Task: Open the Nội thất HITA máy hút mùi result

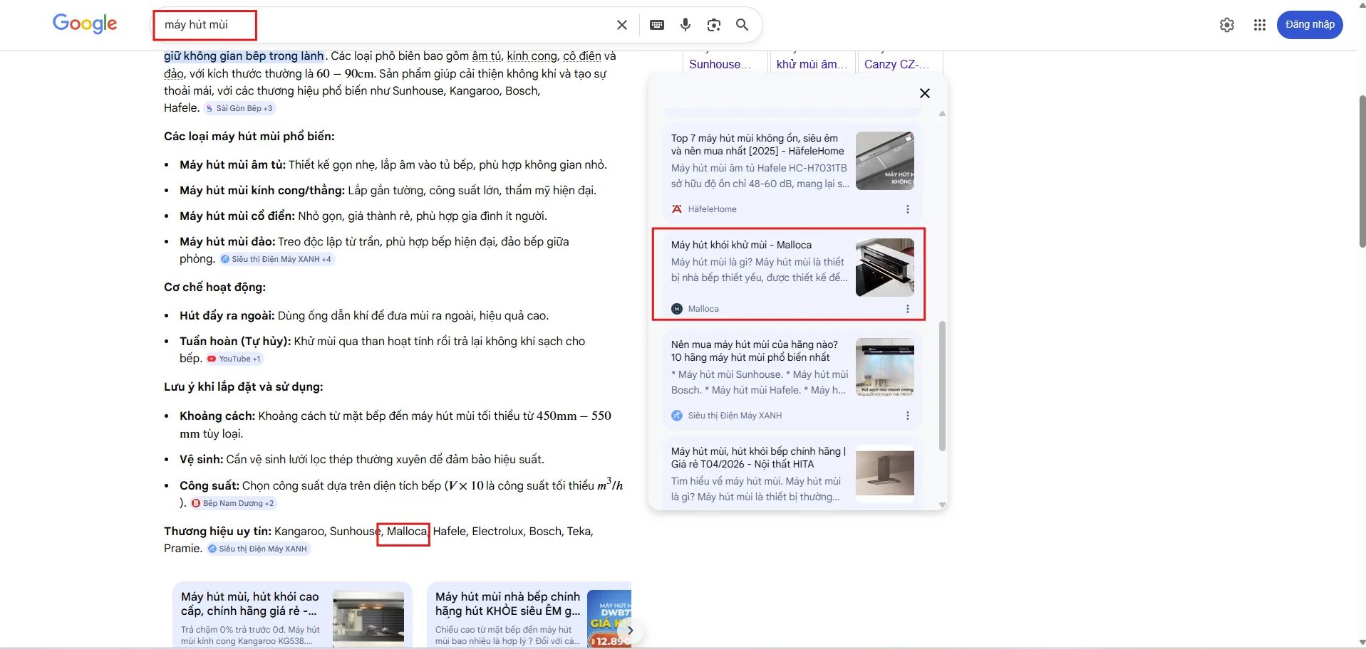Action: coord(758,458)
